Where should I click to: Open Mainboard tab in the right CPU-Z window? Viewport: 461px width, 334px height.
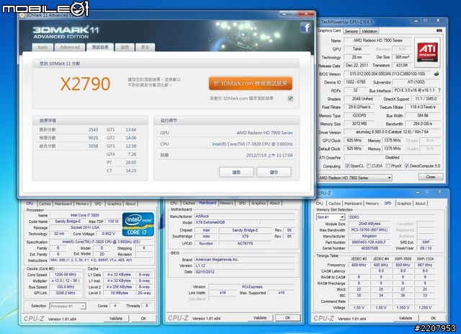pos(353,203)
